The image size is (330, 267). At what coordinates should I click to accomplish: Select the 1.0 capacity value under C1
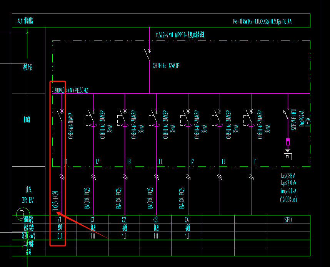[x=93, y=236]
